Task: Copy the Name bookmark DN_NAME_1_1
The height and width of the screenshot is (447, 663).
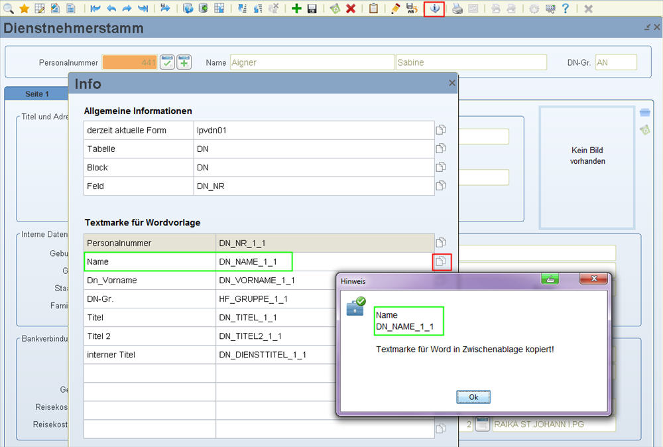Action: click(x=441, y=262)
